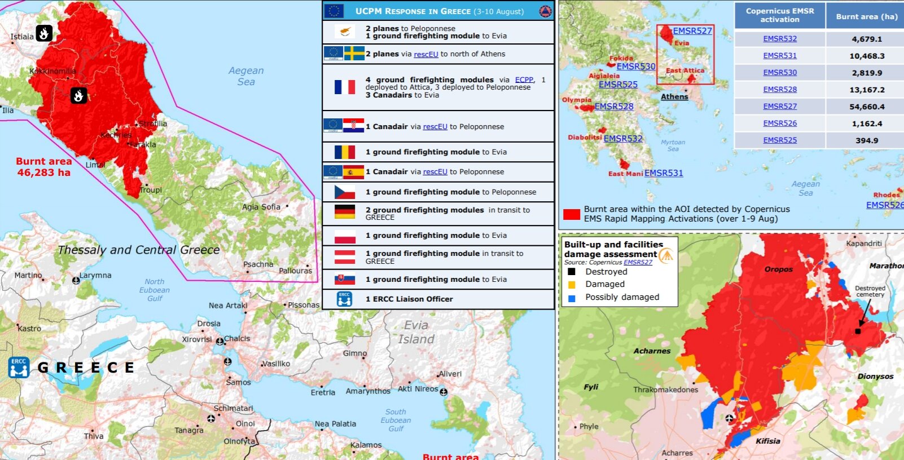Click the '13,167.2' burnt area value
Image resolution: width=904 pixels, height=460 pixels.
point(867,90)
